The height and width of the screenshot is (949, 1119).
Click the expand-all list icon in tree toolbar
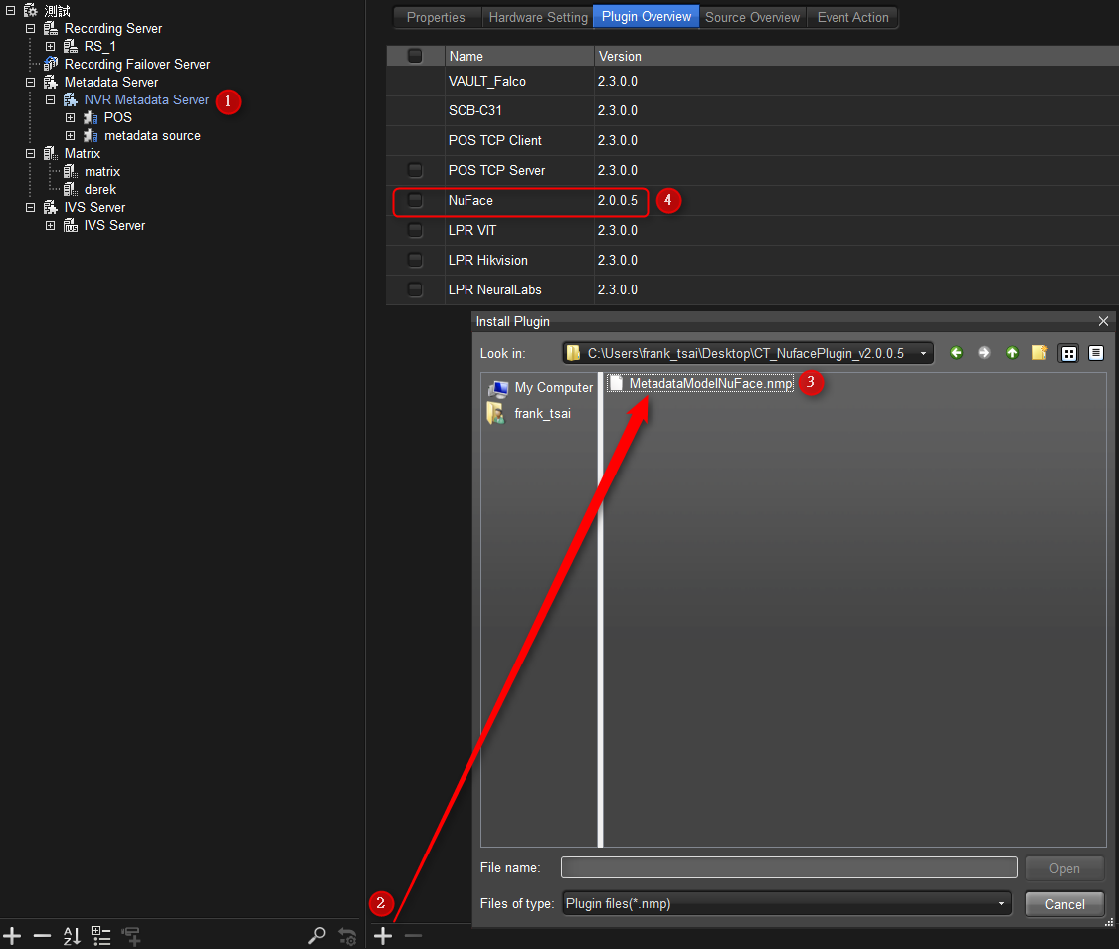click(100, 935)
